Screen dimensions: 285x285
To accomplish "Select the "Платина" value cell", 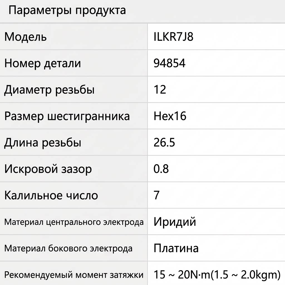I will 176,248.
